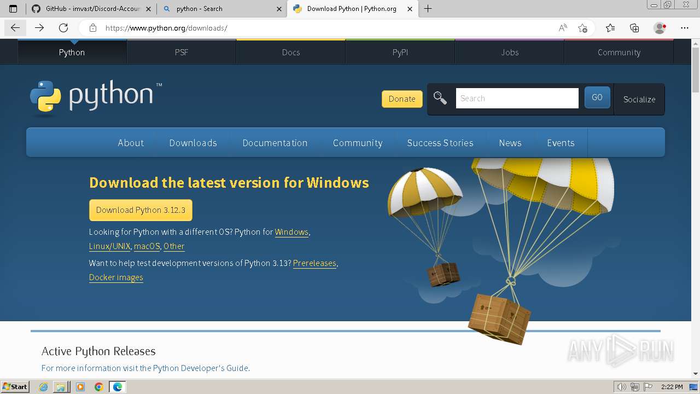Viewport: 700px width, 394px height.
Task: Close the GitHub imvast tab
Action: click(149, 9)
